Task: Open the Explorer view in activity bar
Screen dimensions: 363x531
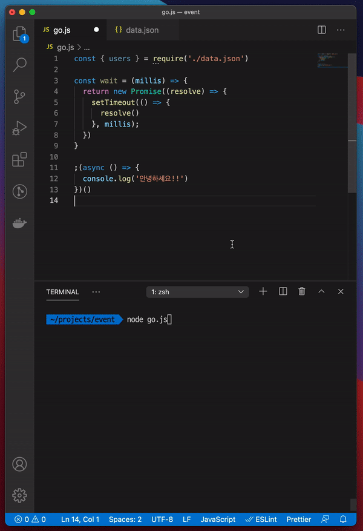Action: 19,33
